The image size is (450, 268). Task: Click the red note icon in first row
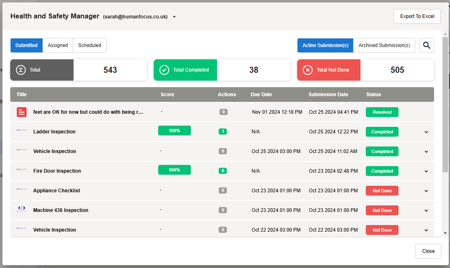(x=22, y=112)
